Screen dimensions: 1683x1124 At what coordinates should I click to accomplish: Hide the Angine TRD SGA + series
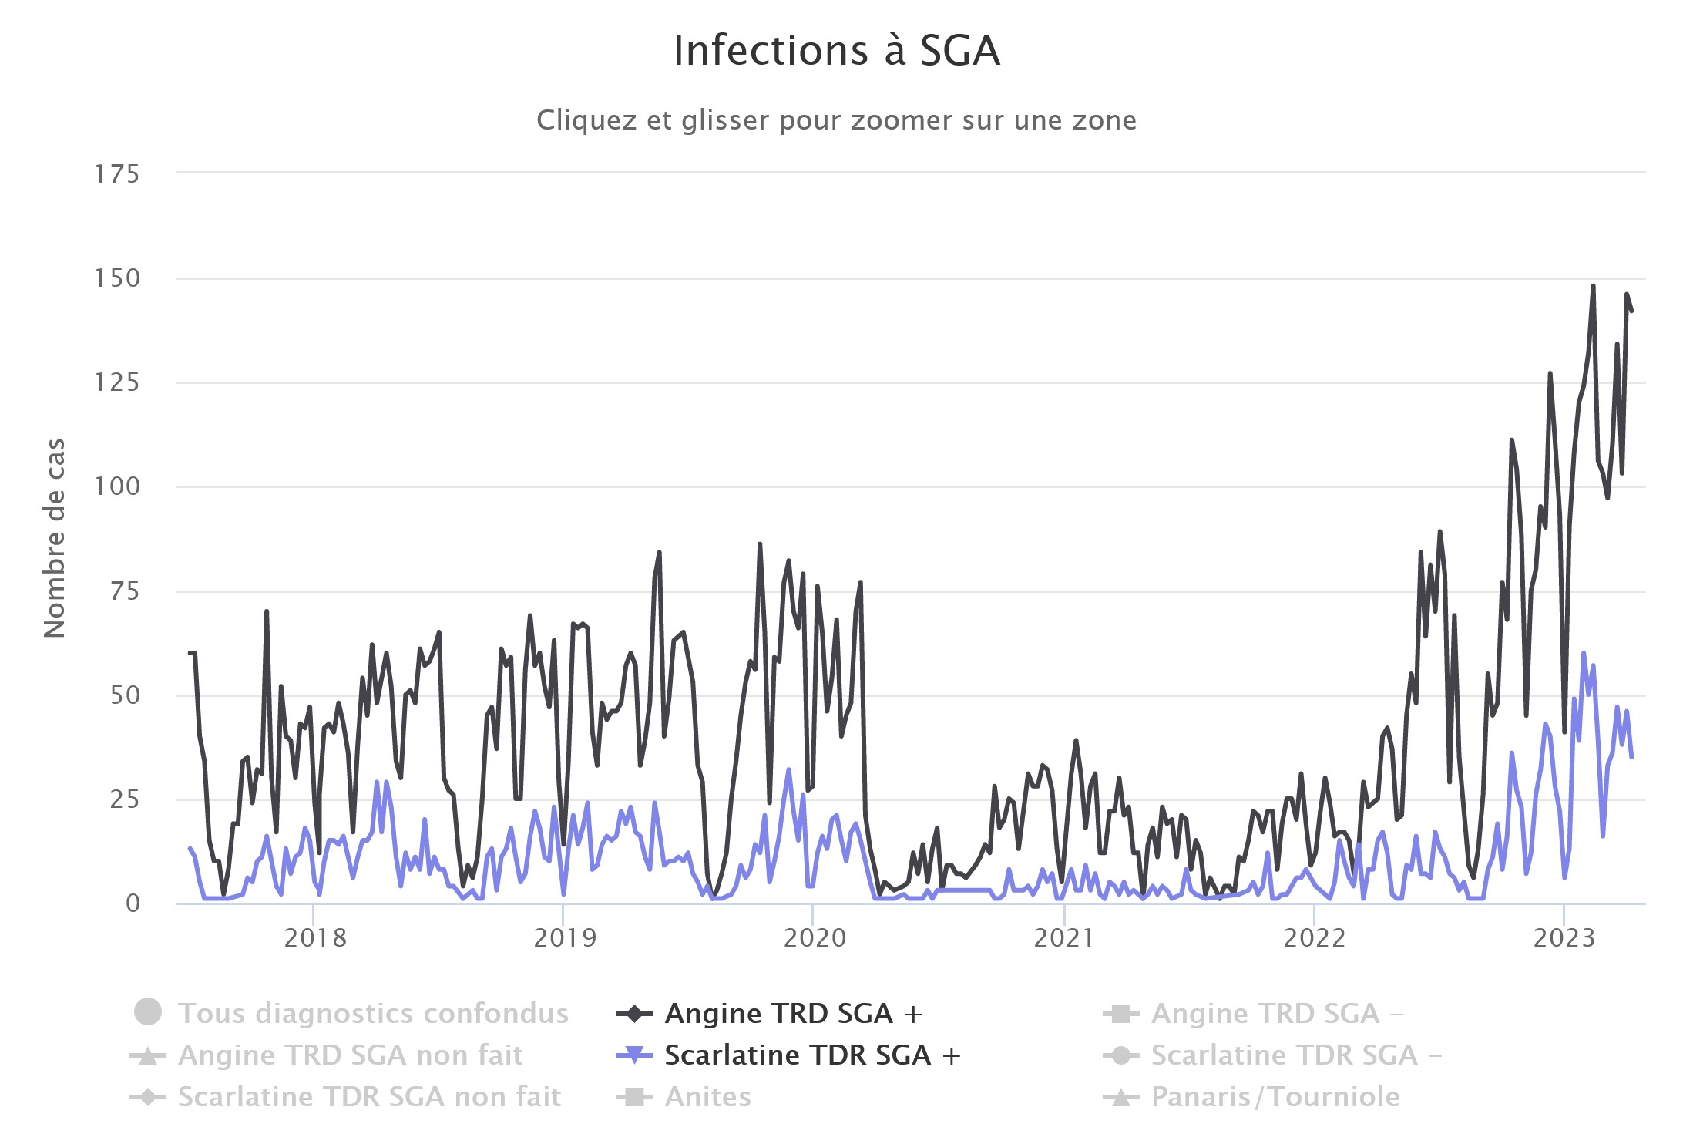tap(793, 1013)
